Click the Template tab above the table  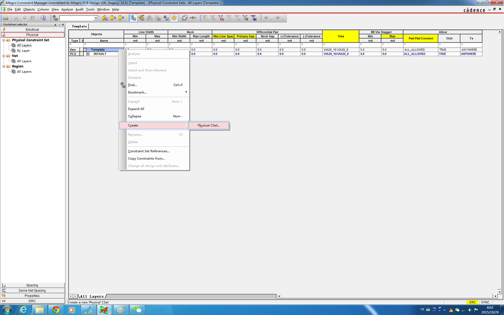pyautogui.click(x=79, y=26)
